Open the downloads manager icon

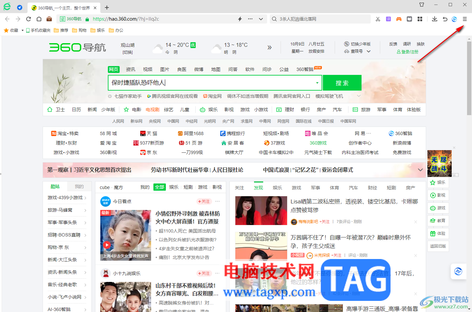click(x=434, y=19)
